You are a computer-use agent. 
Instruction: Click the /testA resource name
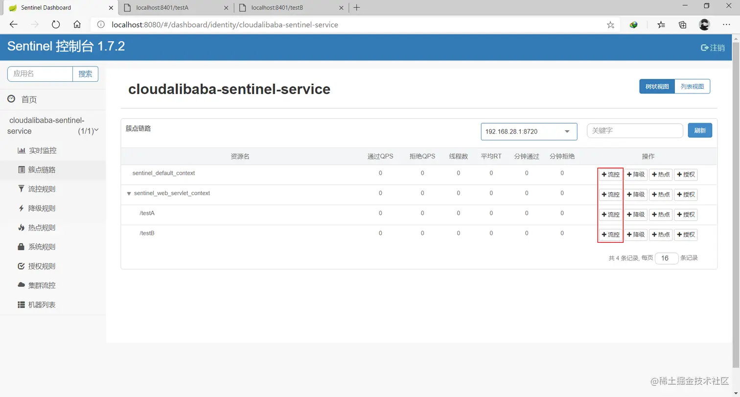(x=147, y=213)
